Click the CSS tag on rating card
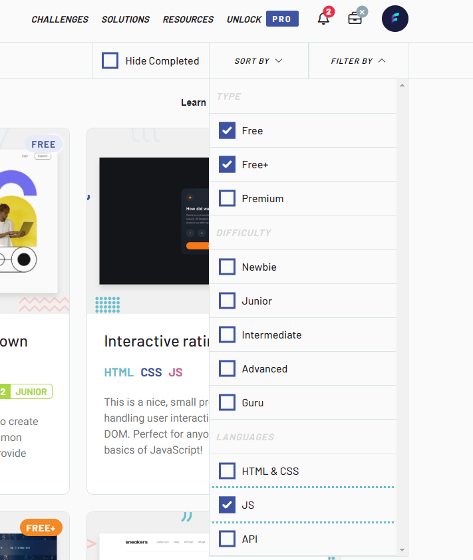473x560 pixels. point(151,372)
